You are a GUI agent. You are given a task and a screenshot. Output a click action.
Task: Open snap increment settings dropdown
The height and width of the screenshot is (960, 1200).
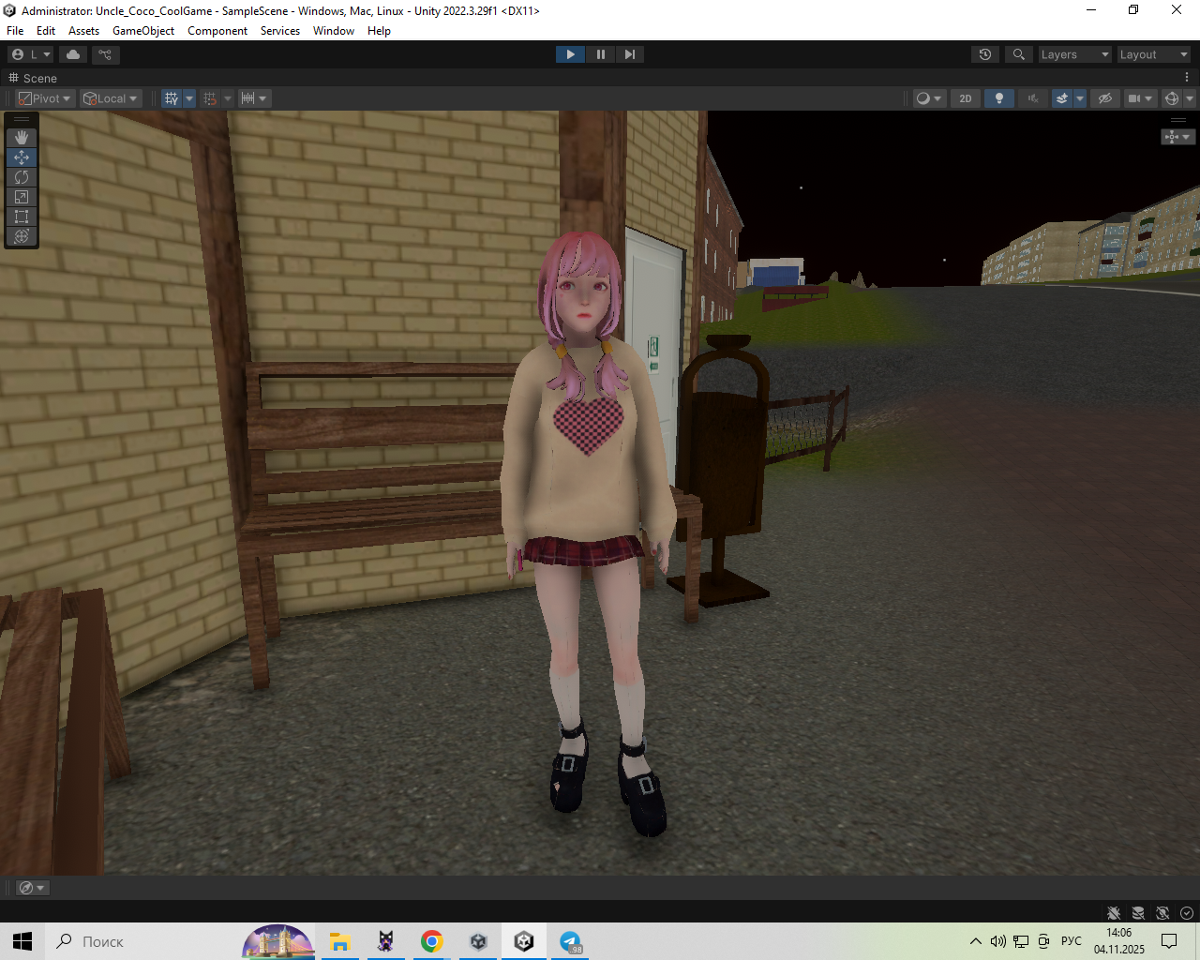click(254, 98)
